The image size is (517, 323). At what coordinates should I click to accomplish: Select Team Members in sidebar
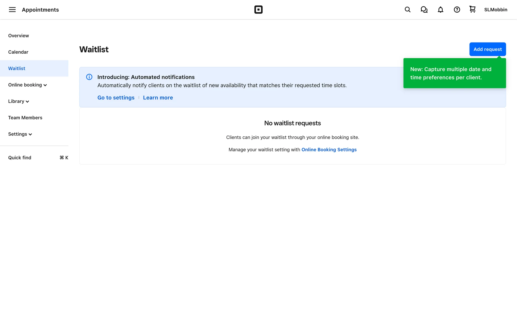(25, 118)
